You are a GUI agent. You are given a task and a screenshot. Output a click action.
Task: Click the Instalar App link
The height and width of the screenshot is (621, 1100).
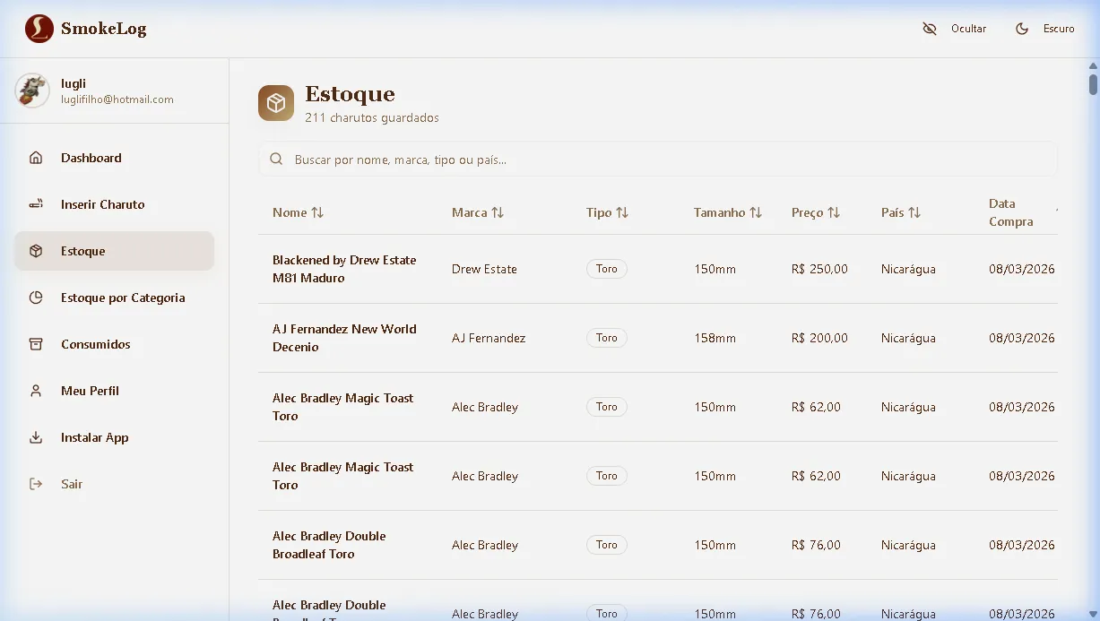tap(114, 437)
